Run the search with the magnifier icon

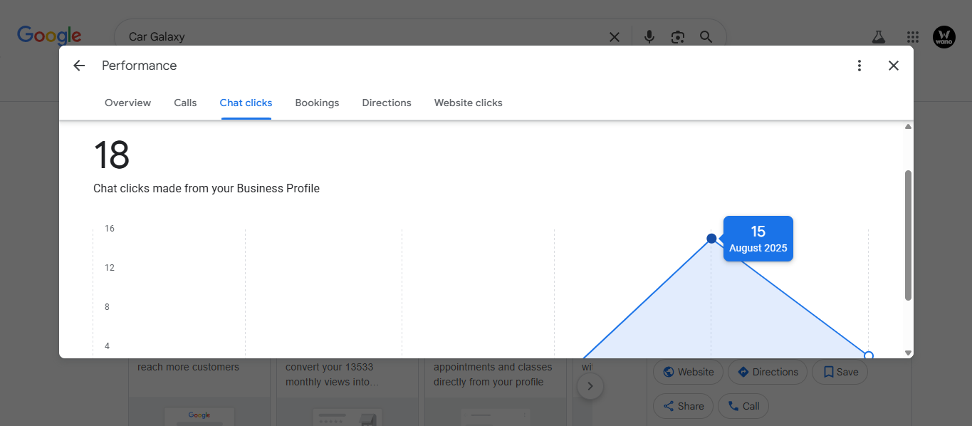point(706,36)
